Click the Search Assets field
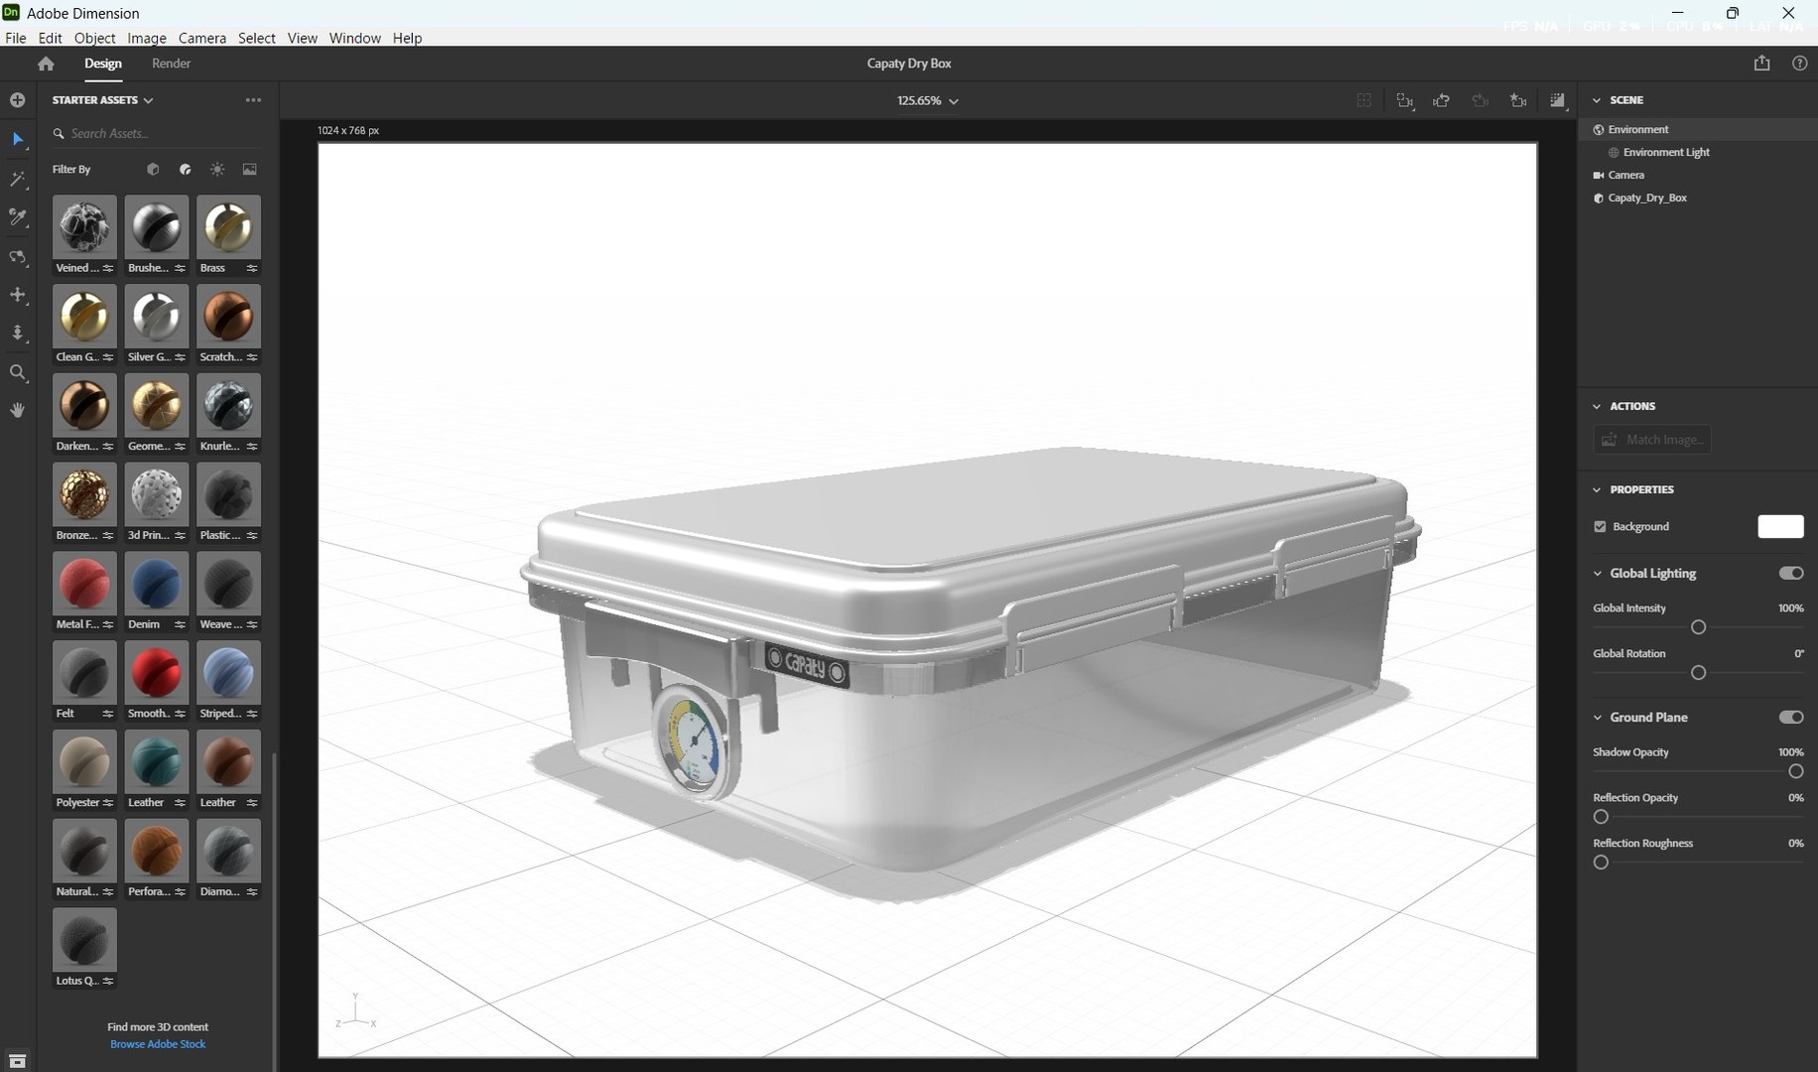The width and height of the screenshot is (1818, 1072). (159, 134)
